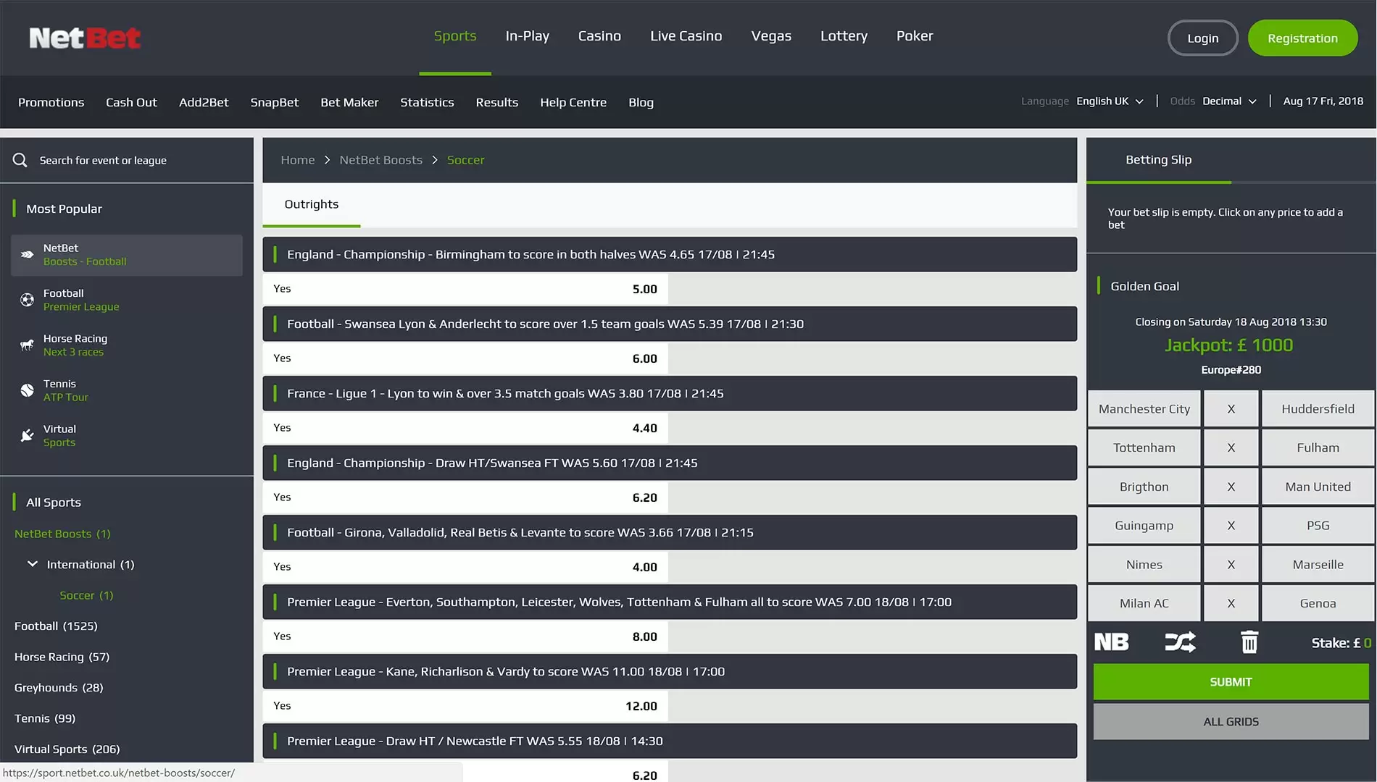Click the search magnifier icon
The width and height of the screenshot is (1377, 782).
20,160
